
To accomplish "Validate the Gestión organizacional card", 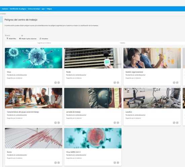I will [x=174, y=83].
